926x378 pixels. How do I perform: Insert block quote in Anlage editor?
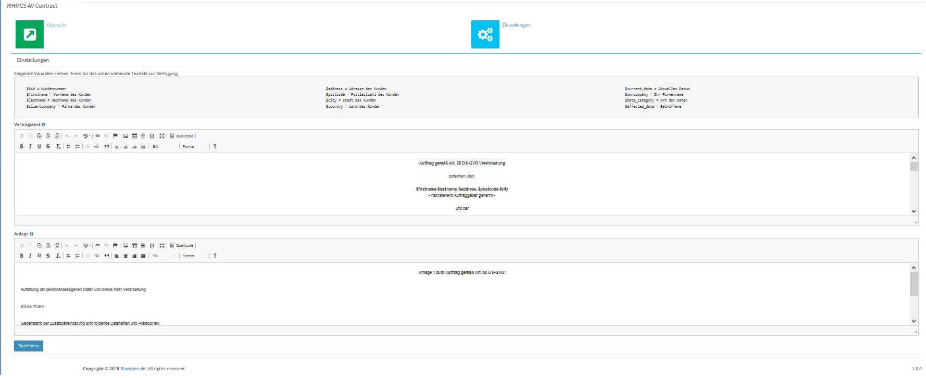[x=106, y=256]
